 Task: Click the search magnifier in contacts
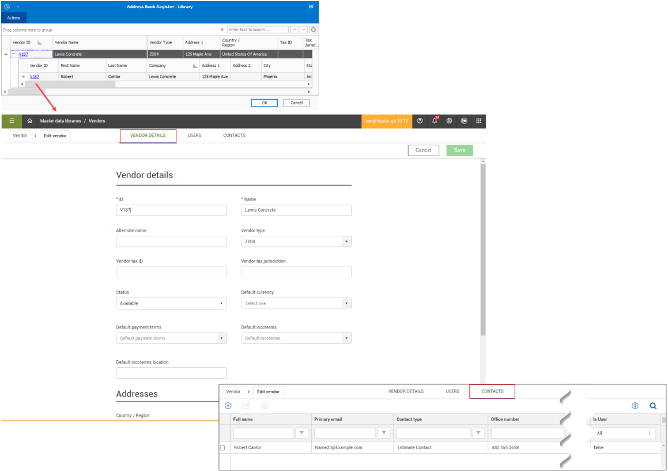(653, 406)
